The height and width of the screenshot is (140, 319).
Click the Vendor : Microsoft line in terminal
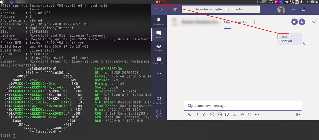coord(24,54)
